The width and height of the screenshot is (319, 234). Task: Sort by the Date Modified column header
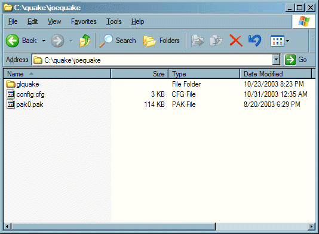pyautogui.click(x=275, y=74)
